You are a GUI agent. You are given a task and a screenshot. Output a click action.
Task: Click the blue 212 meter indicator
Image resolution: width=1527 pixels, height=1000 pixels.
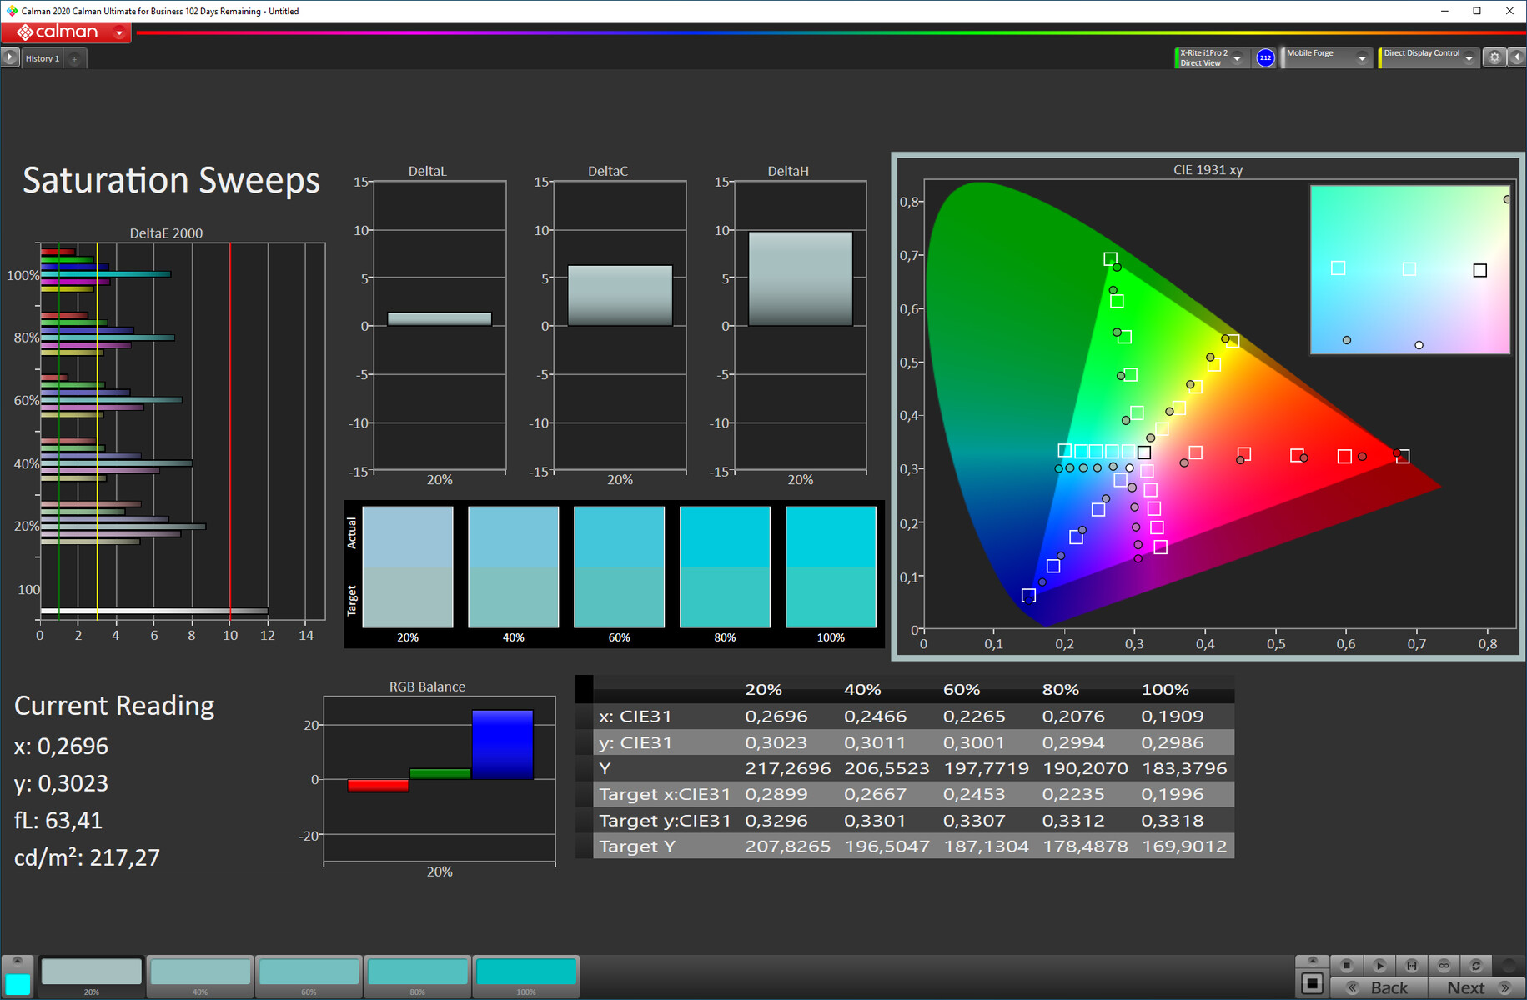pos(1265,57)
